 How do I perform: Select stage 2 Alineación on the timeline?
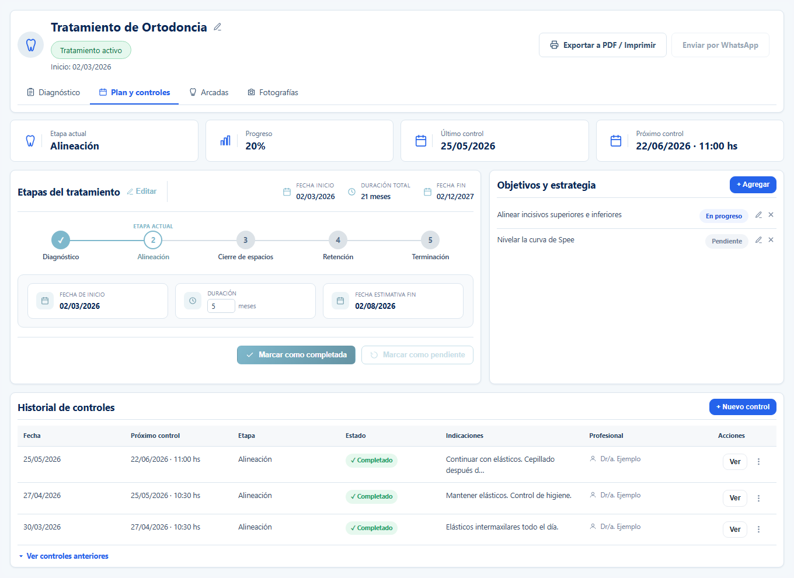[153, 240]
